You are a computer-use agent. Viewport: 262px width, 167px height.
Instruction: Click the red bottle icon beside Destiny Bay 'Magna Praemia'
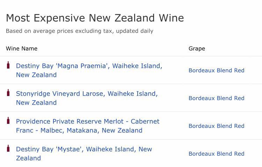(x=8, y=65)
